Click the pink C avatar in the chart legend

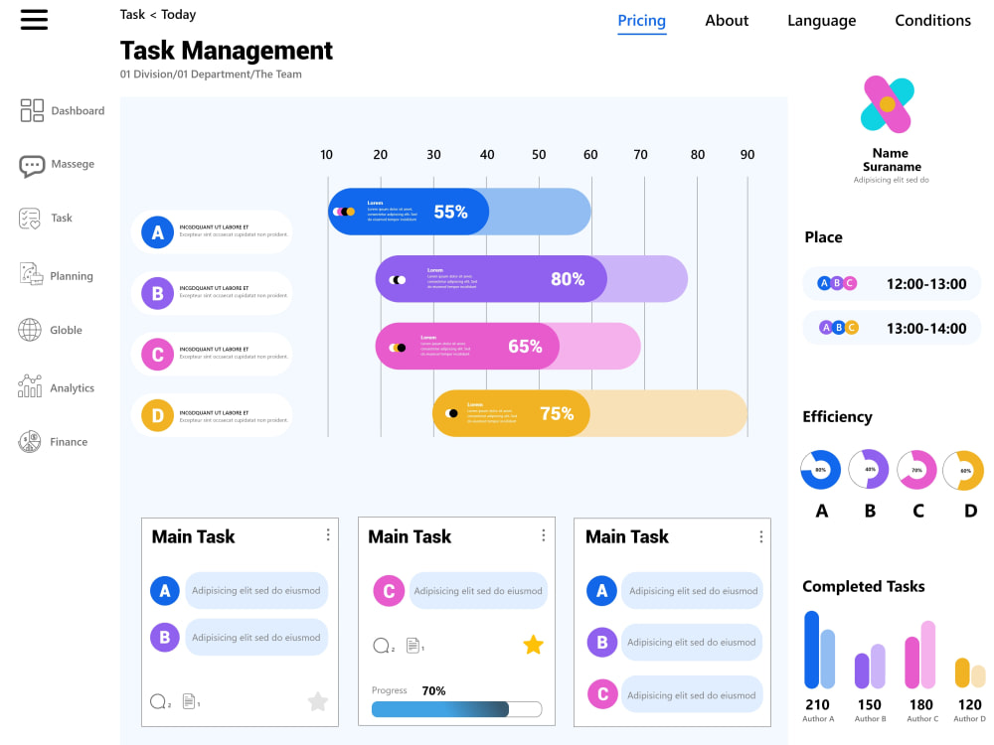pyautogui.click(x=157, y=355)
